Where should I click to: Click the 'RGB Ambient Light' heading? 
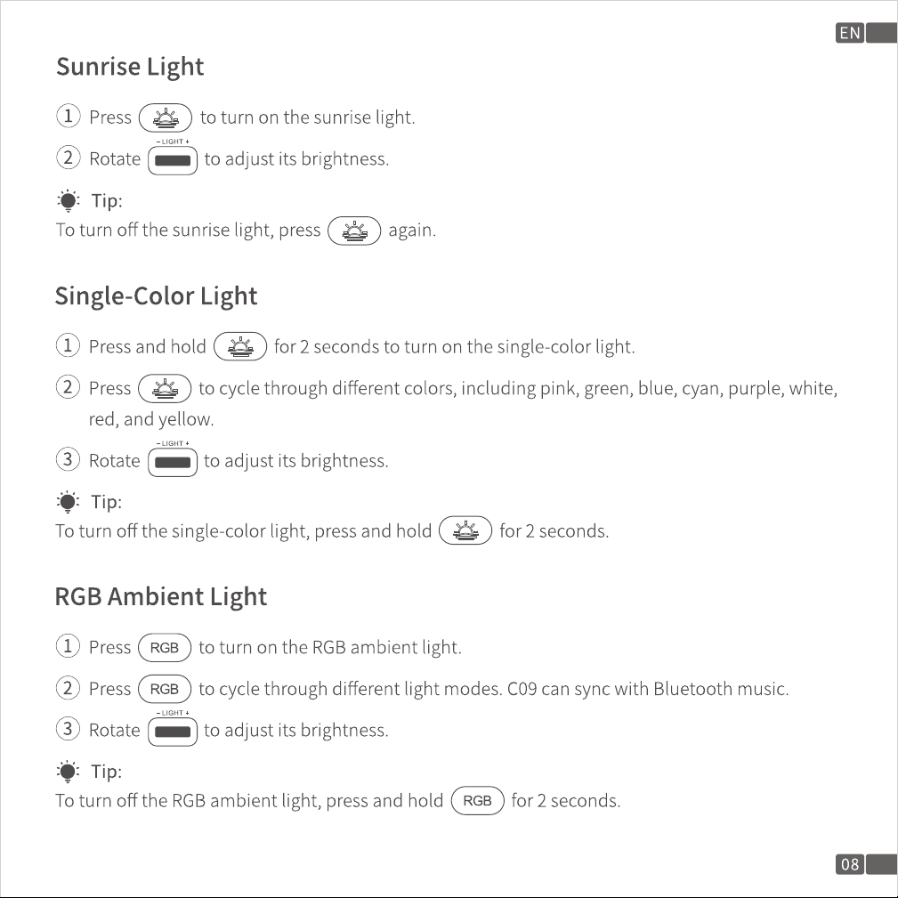tap(161, 597)
